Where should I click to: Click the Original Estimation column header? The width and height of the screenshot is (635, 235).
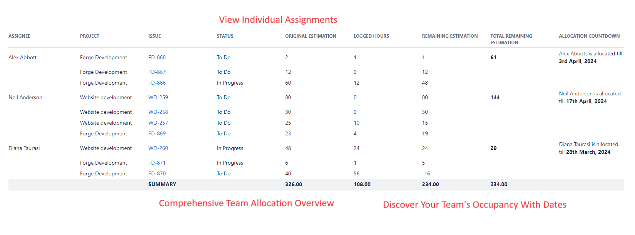[311, 36]
